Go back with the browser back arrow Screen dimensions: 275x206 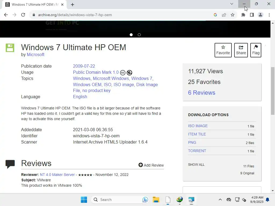point(6,15)
